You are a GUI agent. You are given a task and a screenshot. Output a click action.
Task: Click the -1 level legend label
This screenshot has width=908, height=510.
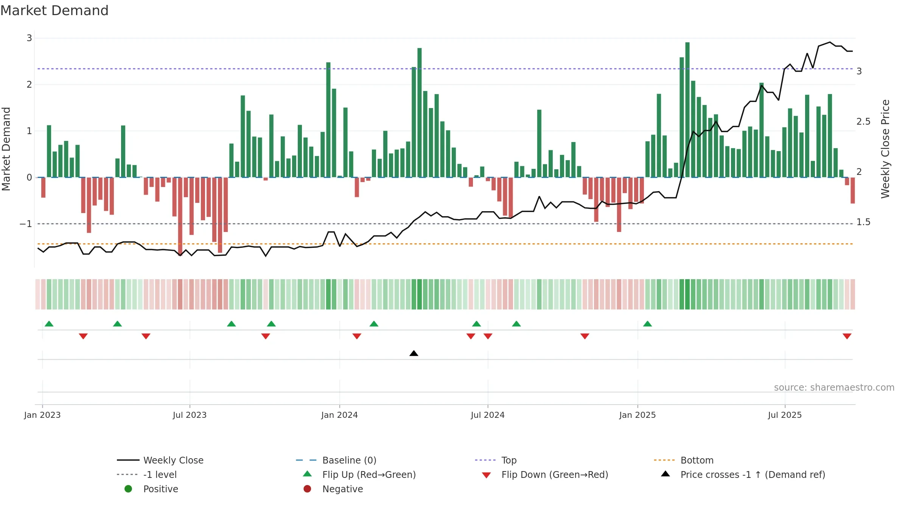(160, 474)
